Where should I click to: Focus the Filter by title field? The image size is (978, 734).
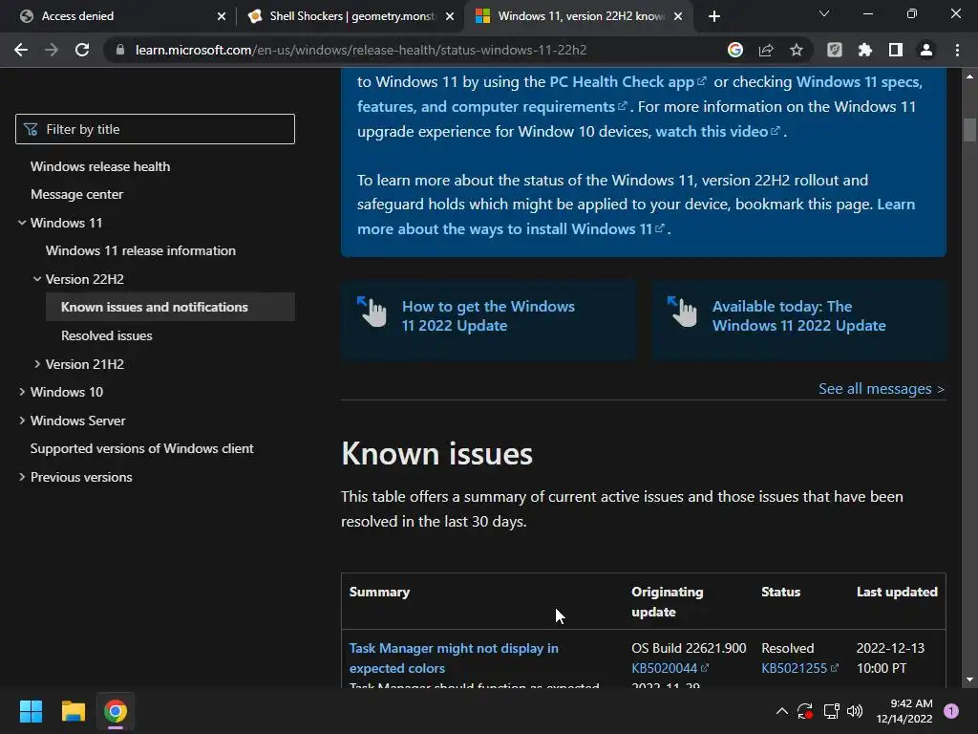coord(155,129)
